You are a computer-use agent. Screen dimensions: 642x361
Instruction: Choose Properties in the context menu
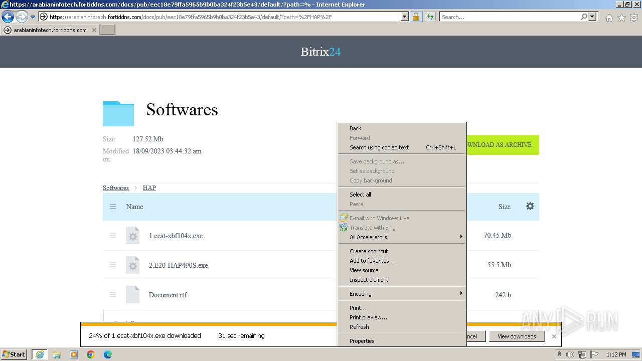click(402, 341)
